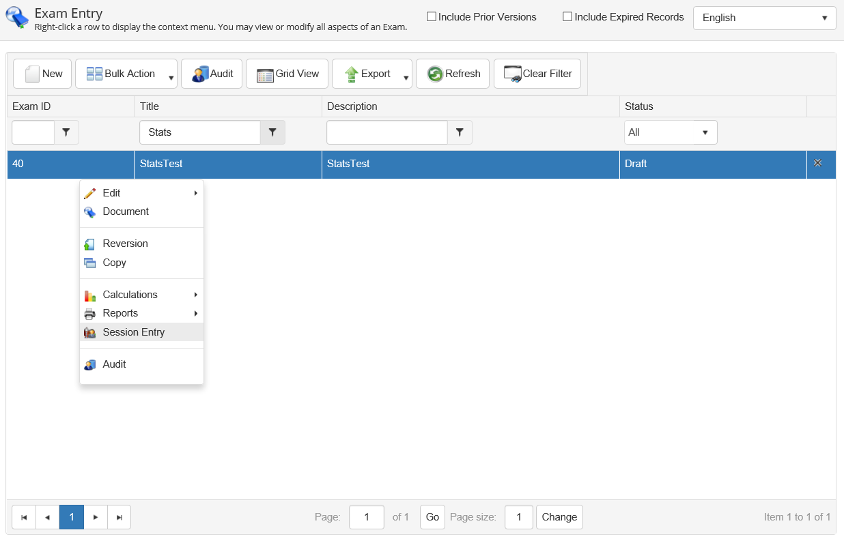Click the Description filter text field
The height and width of the screenshot is (543, 844).
(x=386, y=132)
